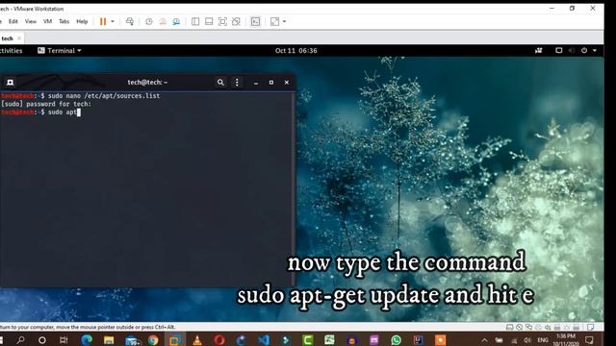Open the Terminal three-dot menu
Image resolution: width=616 pixels, height=346 pixels.
237,83
